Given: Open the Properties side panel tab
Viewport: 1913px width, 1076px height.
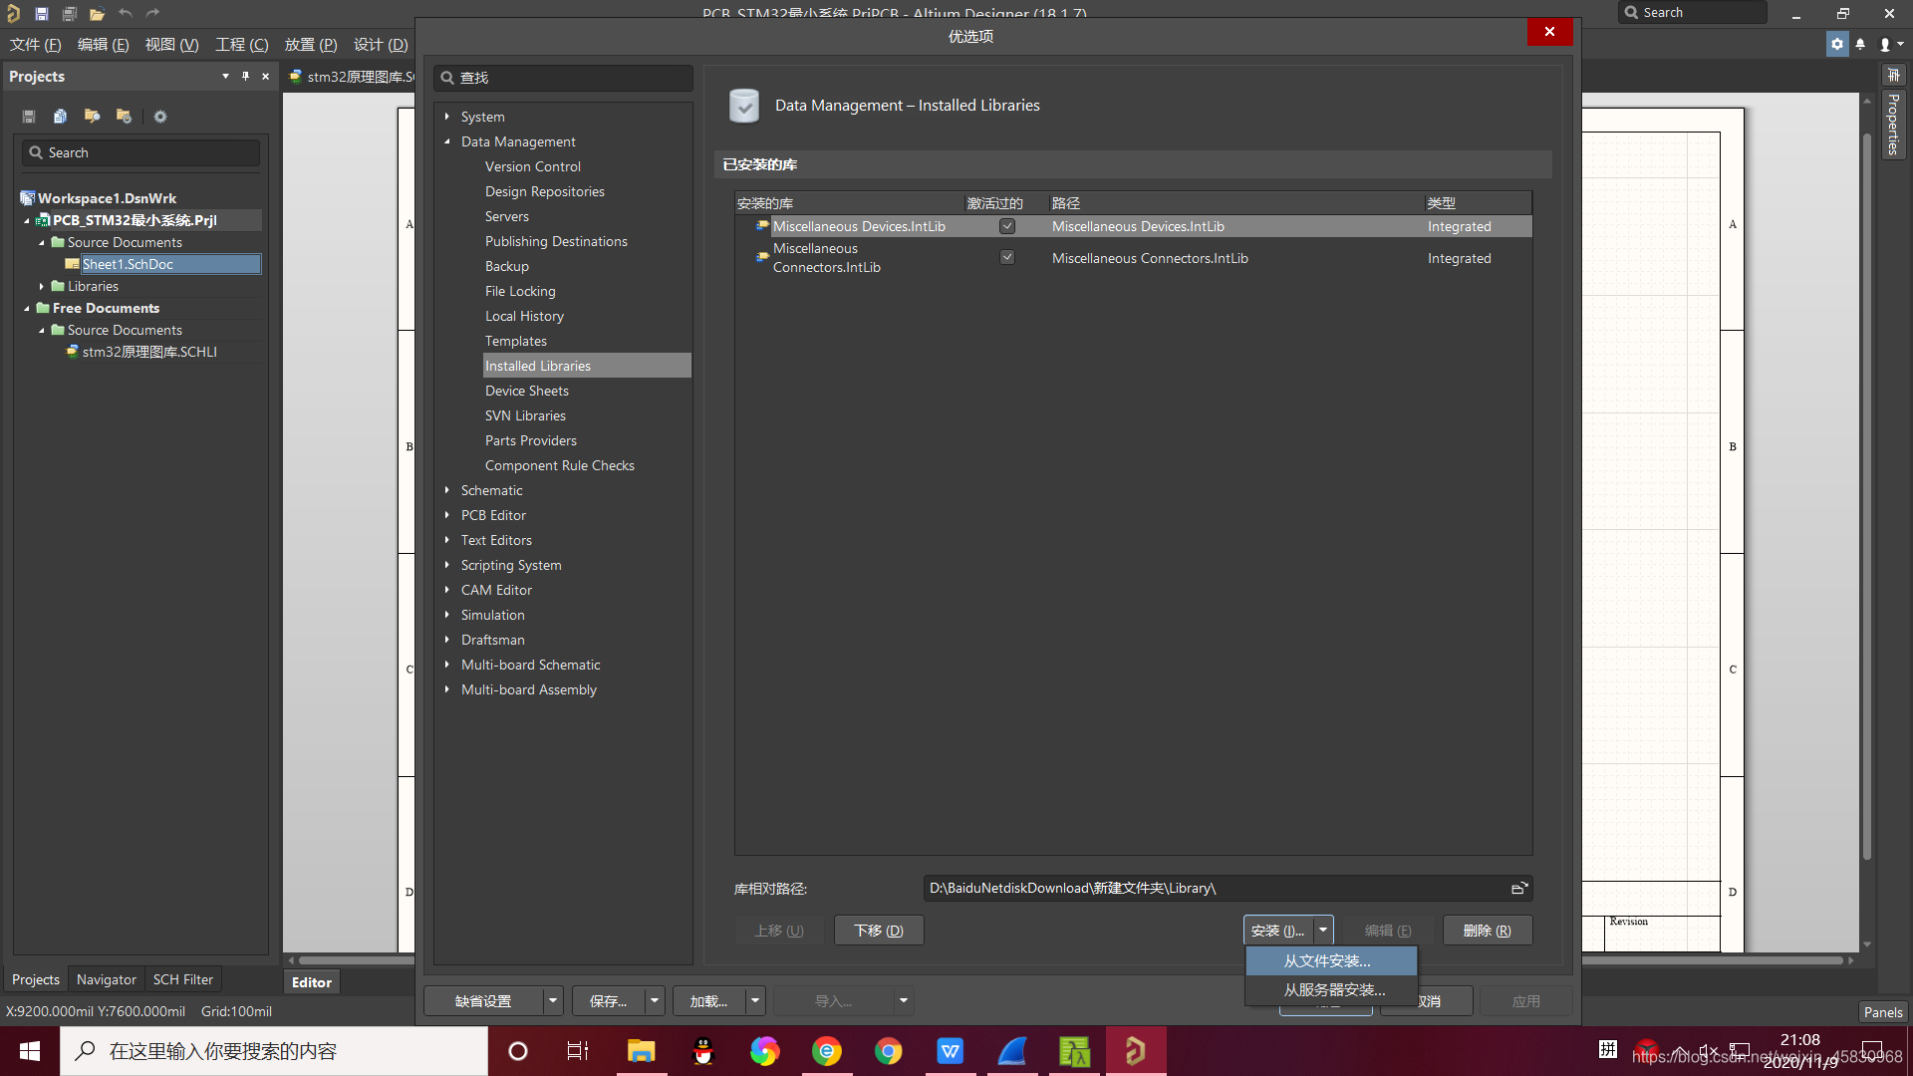Looking at the screenshot, I should point(1893,124).
